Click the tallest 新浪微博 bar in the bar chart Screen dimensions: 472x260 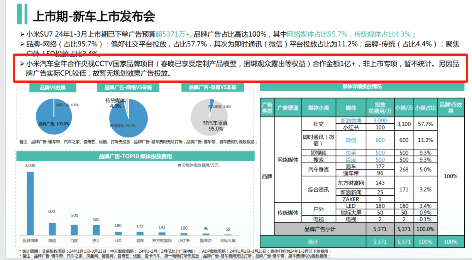pos(30,203)
